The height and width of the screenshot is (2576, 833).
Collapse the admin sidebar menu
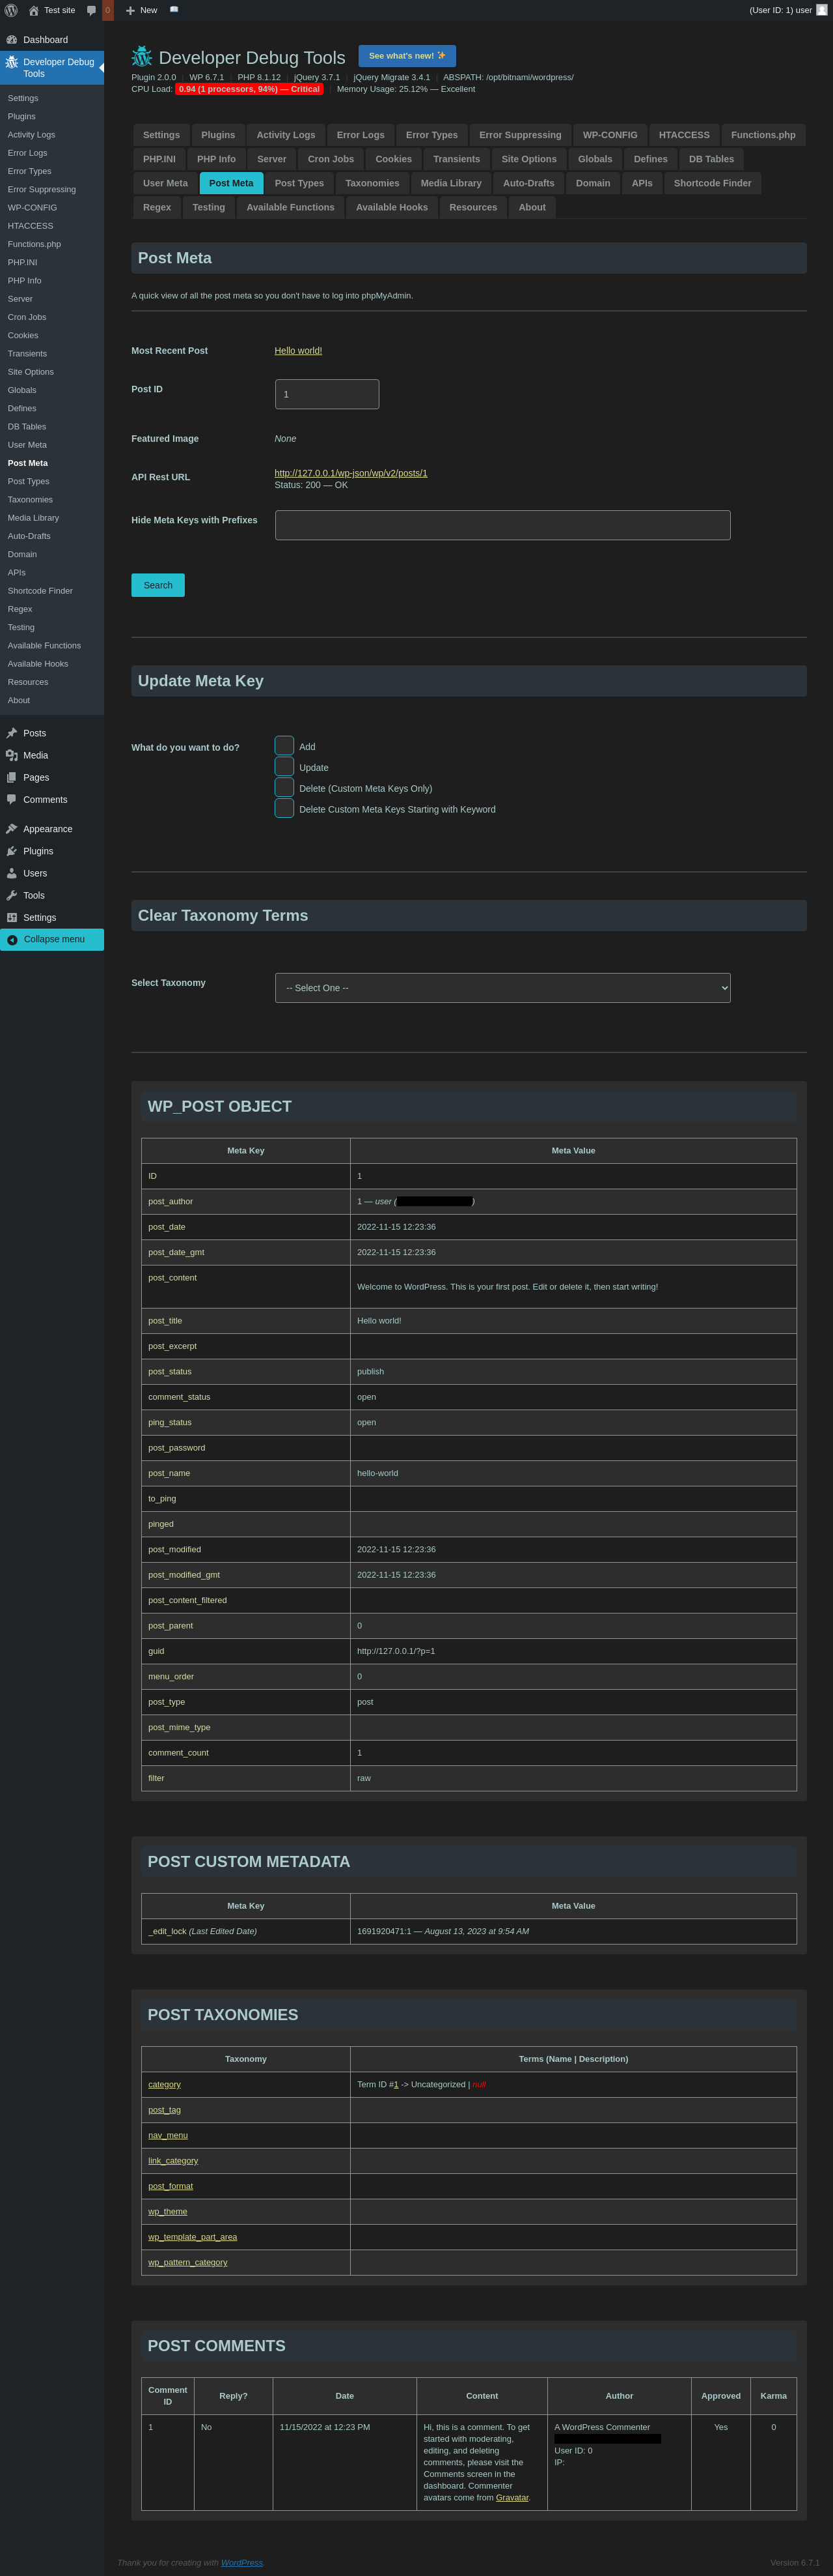tap(52, 939)
